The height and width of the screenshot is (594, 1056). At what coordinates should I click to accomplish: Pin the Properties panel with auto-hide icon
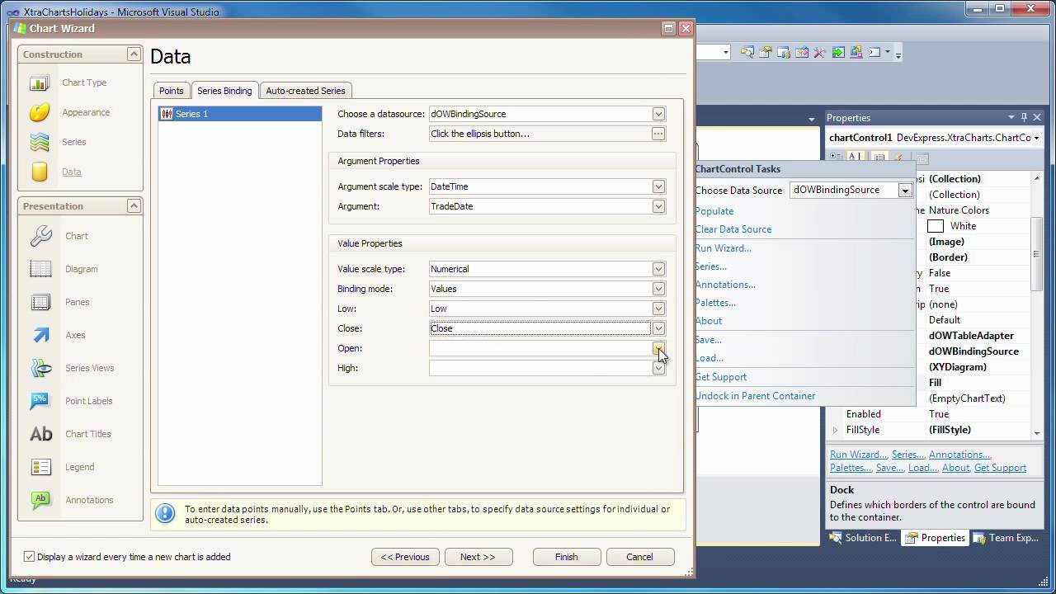pyautogui.click(x=1024, y=118)
